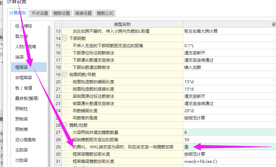Select 预制柱 in the component list

click(21, 109)
